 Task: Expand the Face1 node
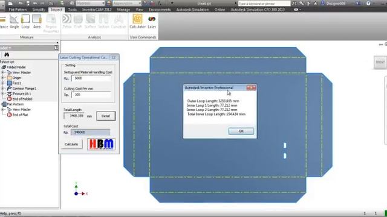coord(3,83)
